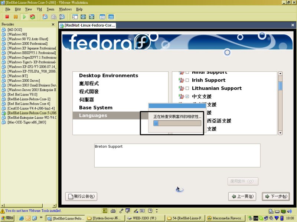Click the language list scroll-down arrow

(280, 133)
